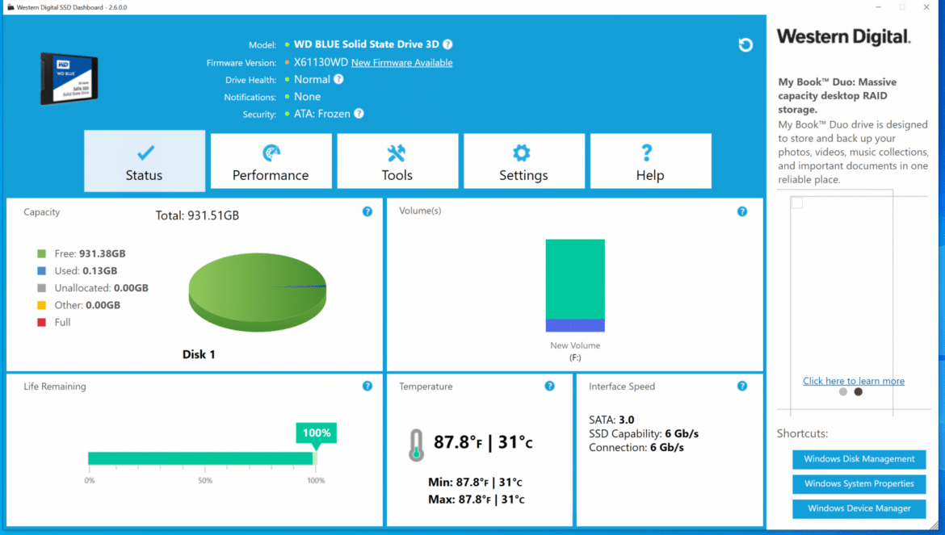This screenshot has width=945, height=535.
Task: Select the first carousel dot indicator
Action: (843, 392)
